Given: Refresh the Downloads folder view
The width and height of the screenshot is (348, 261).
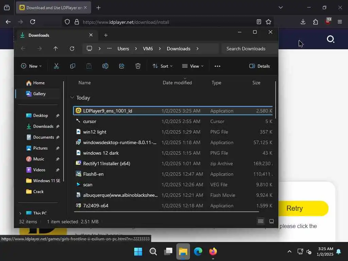Looking at the screenshot, I should click(x=72, y=49).
